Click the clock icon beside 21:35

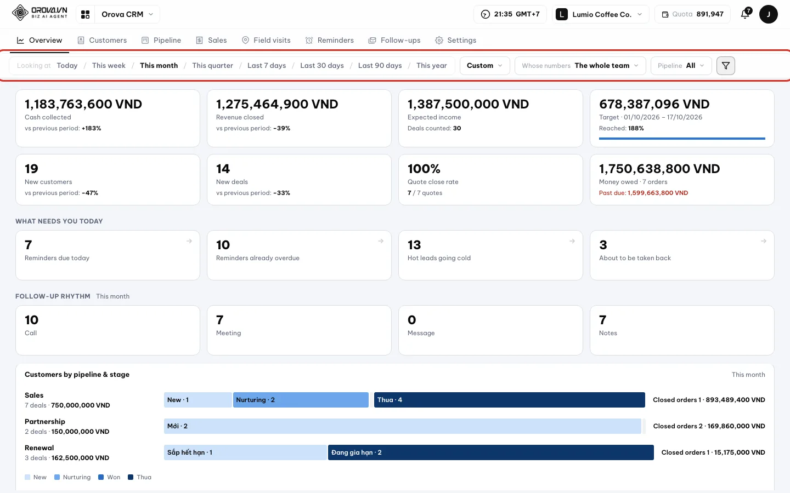coord(486,14)
